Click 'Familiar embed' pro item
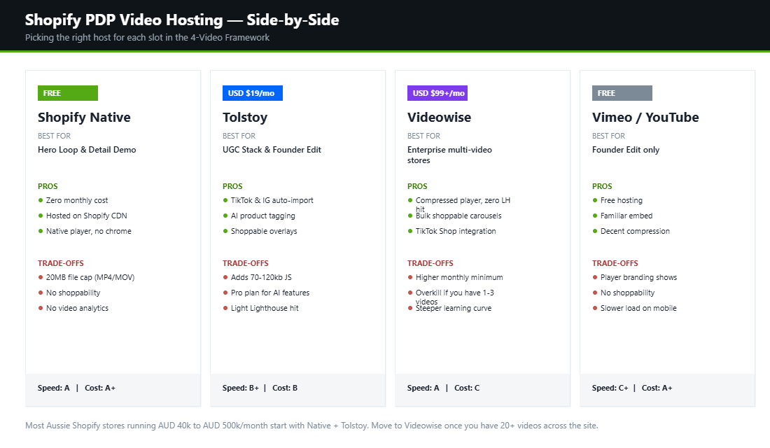Viewport: 770px width, 448px height. point(626,216)
